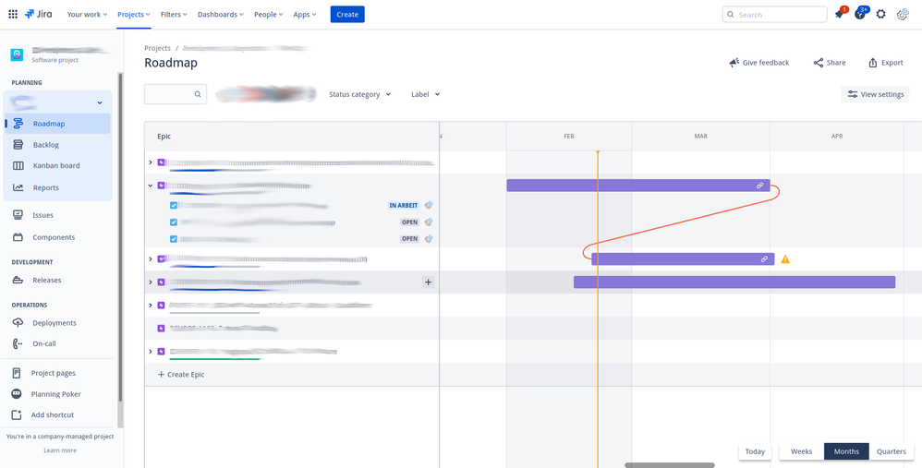This screenshot has width=922, height=468.
Task: Click the Projects breadcrumb link
Action: 158,48
